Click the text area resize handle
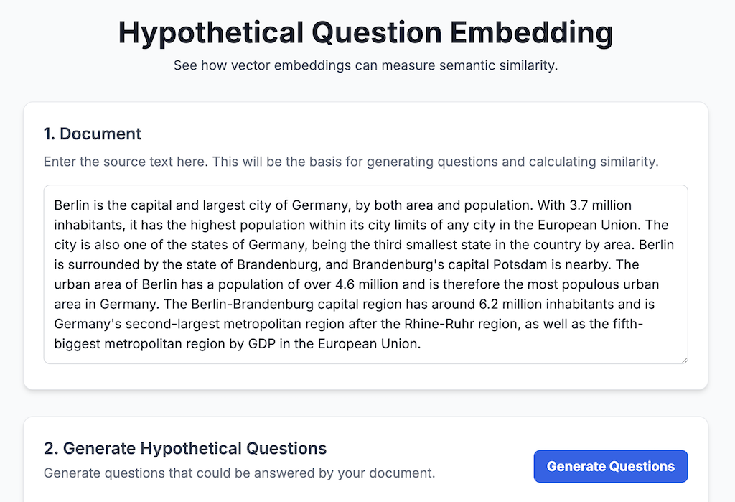The image size is (735, 502). (684, 361)
